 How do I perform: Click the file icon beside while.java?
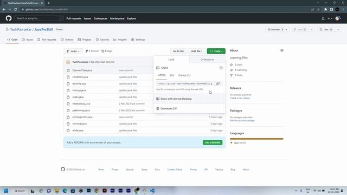[x=68, y=131]
